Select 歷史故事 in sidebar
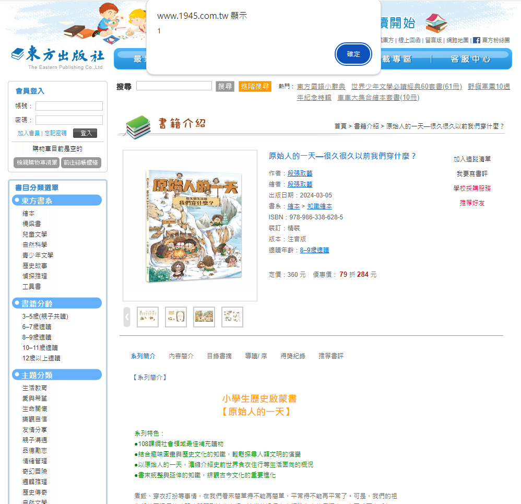Screen dimensions: 521x504 pyautogui.click(x=34, y=266)
